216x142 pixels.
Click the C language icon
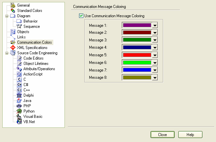click(x=19, y=79)
